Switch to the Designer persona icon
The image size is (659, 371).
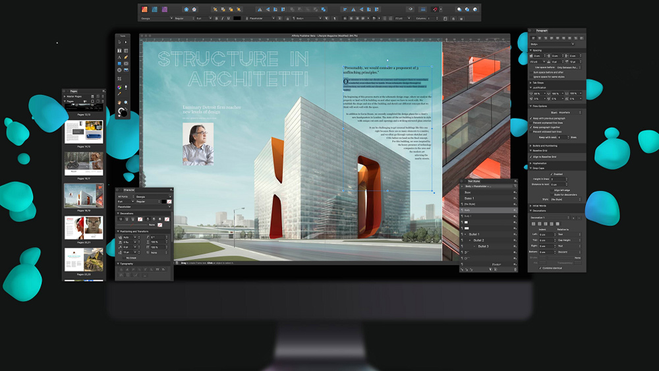tap(154, 9)
